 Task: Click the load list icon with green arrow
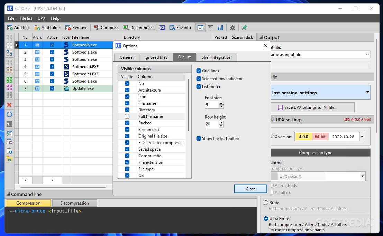(9, 133)
